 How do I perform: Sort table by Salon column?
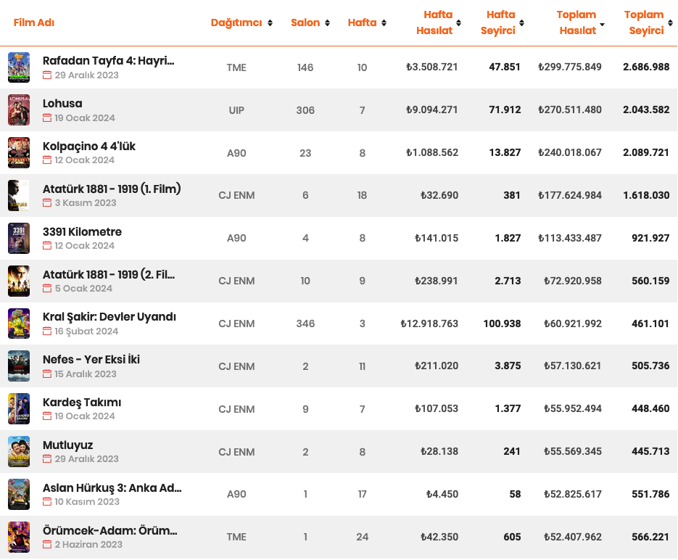(327, 23)
